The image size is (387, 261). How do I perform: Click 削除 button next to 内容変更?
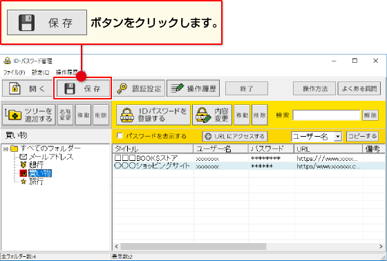260,115
